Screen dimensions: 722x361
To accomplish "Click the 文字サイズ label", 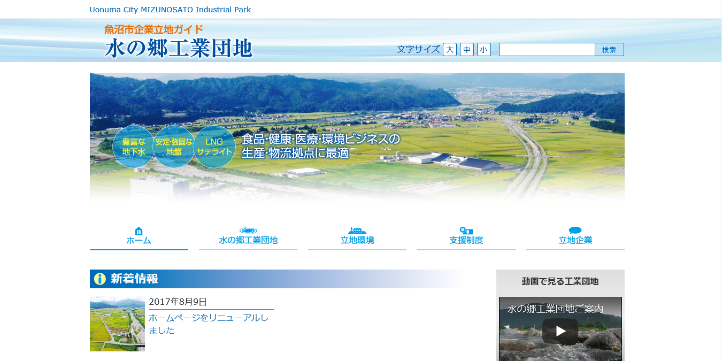I will click(x=418, y=49).
